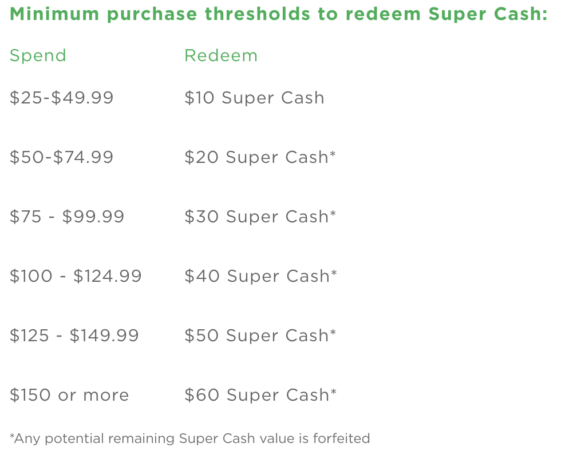Click the asterisk after $40 Super Cash
The width and height of the screenshot is (561, 455).
(334, 273)
